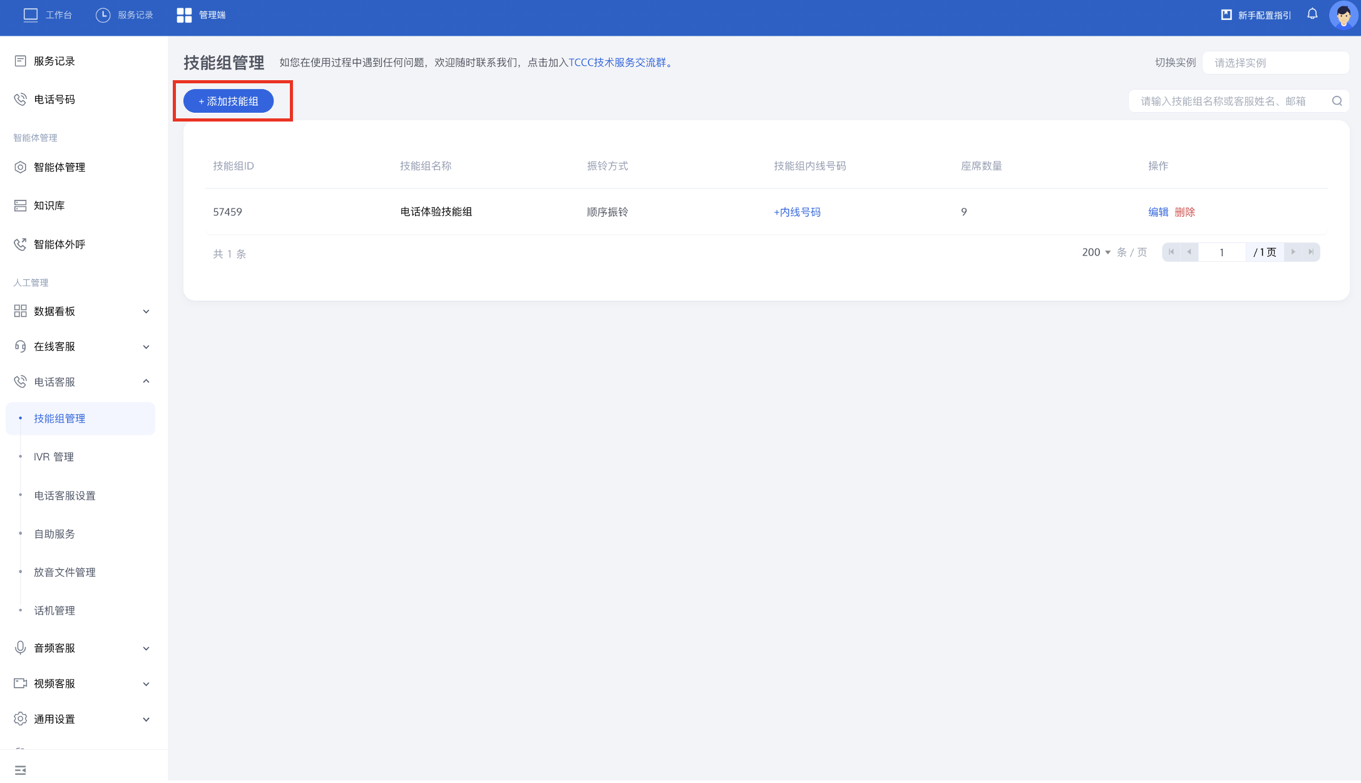Expand the 在线客服 section
The image size is (1361, 783).
click(81, 346)
